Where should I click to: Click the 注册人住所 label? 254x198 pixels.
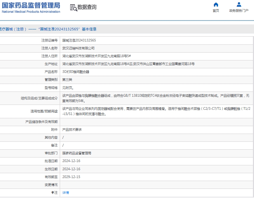[x=49, y=56]
